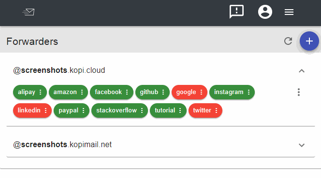Open kopi.cloud domain options three-dot menu
This screenshot has width=321, height=178.
click(299, 92)
